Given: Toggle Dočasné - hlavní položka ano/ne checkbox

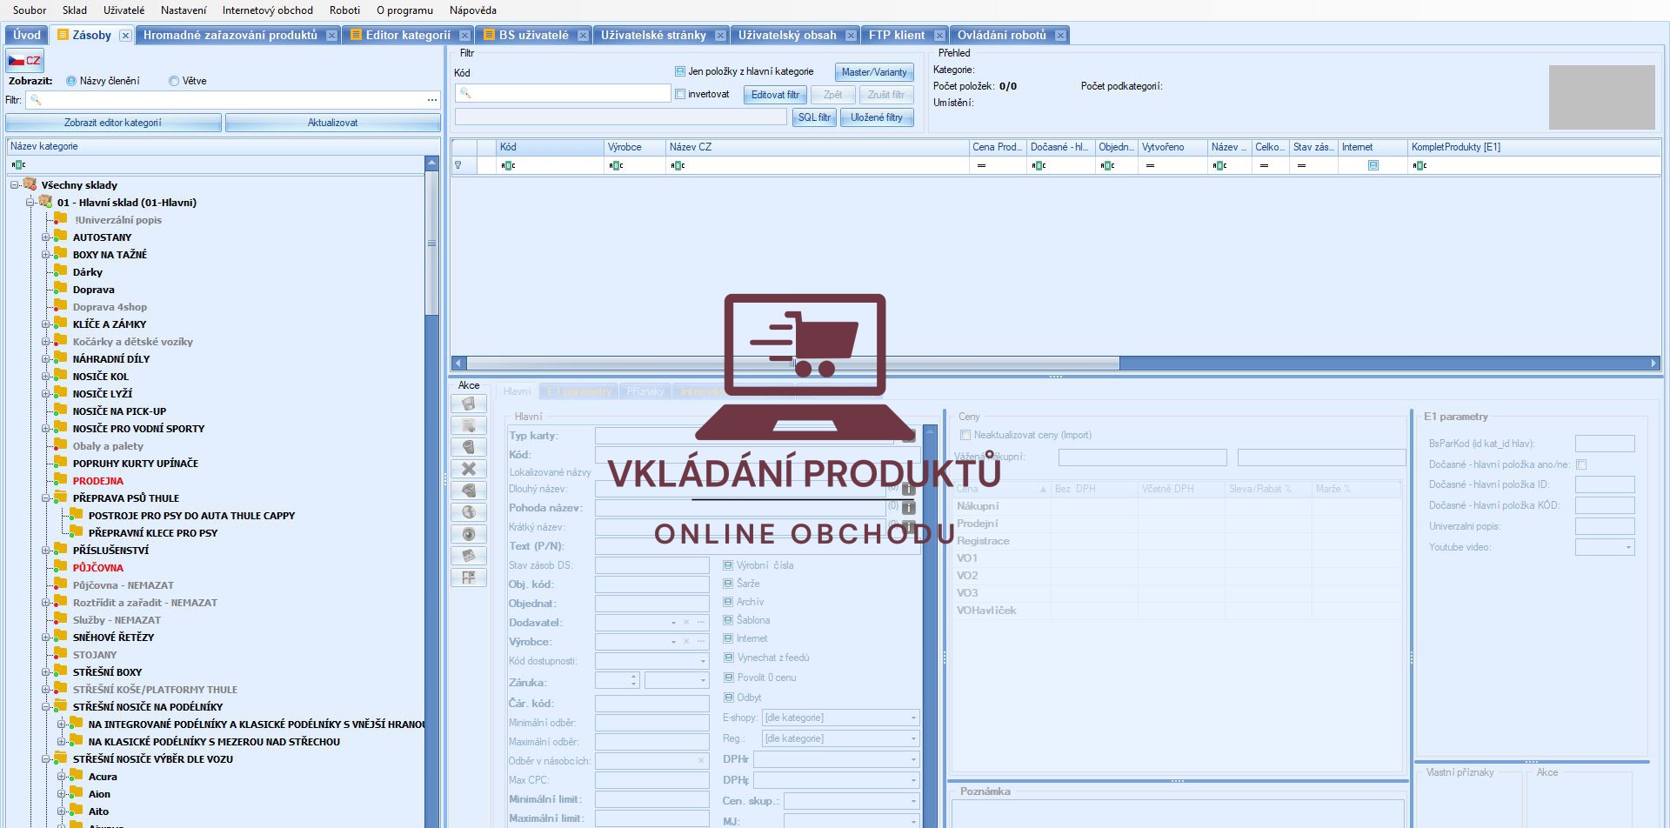Looking at the screenshot, I should point(1581,464).
